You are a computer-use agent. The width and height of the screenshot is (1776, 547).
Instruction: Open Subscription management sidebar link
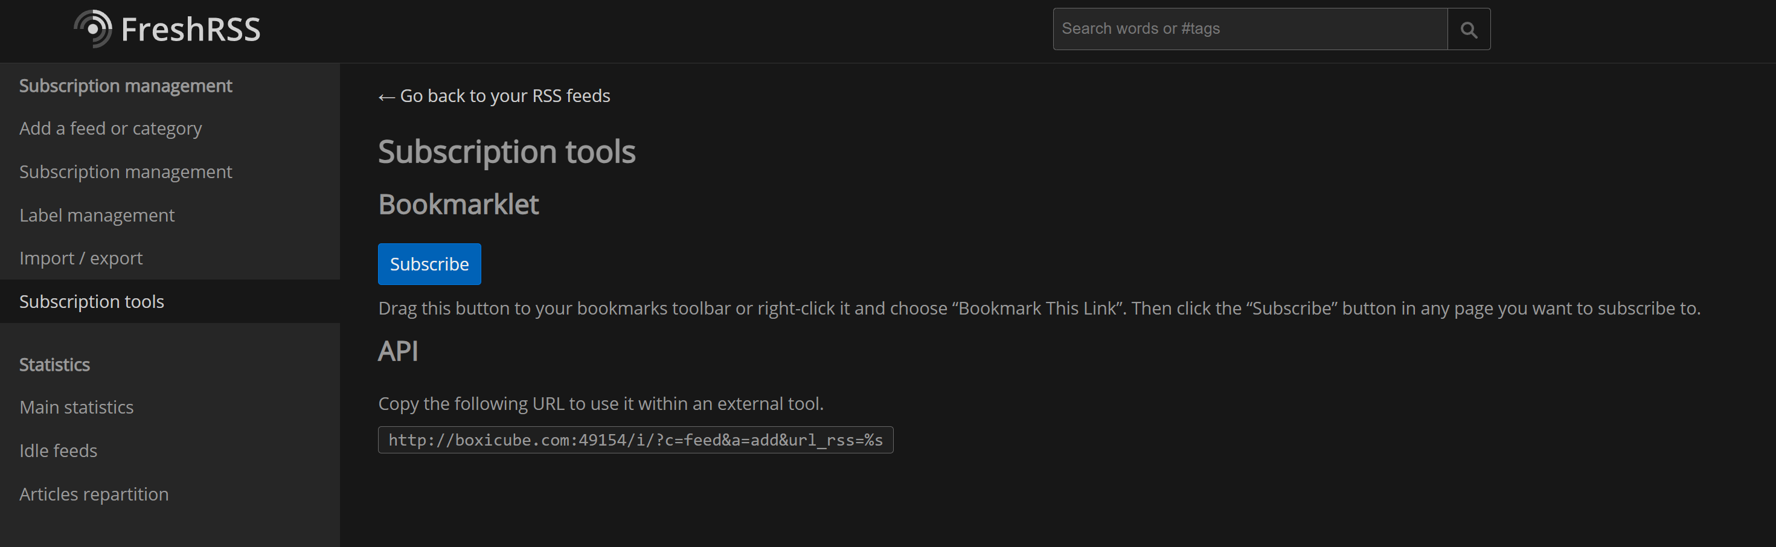[126, 172]
